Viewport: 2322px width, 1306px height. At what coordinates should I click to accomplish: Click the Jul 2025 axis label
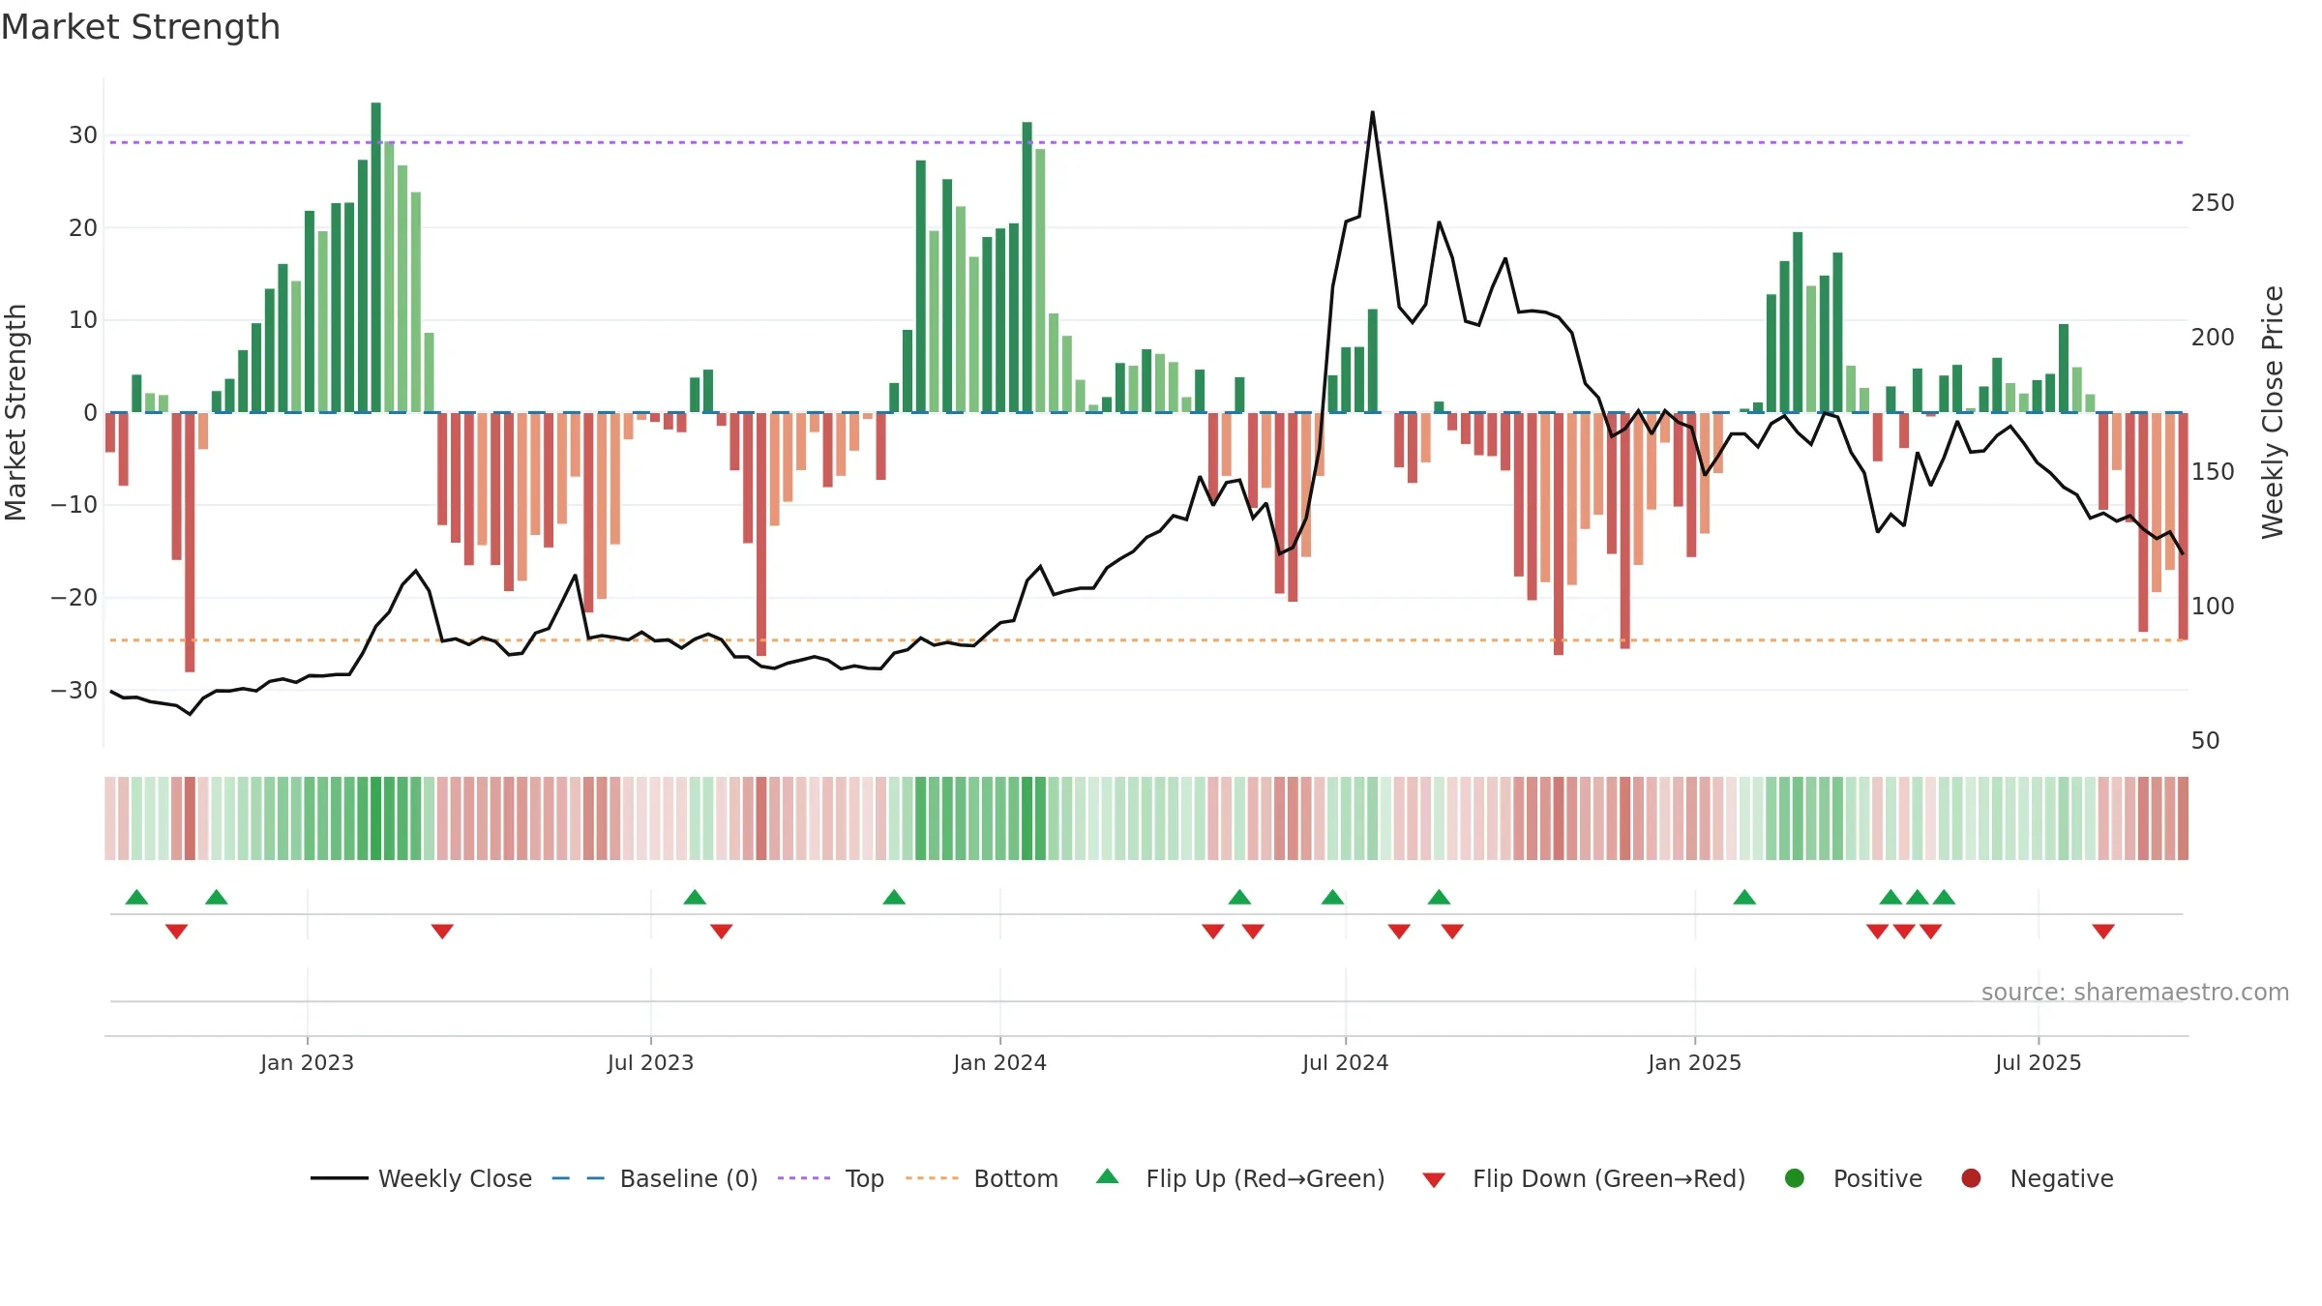coord(2038,1062)
